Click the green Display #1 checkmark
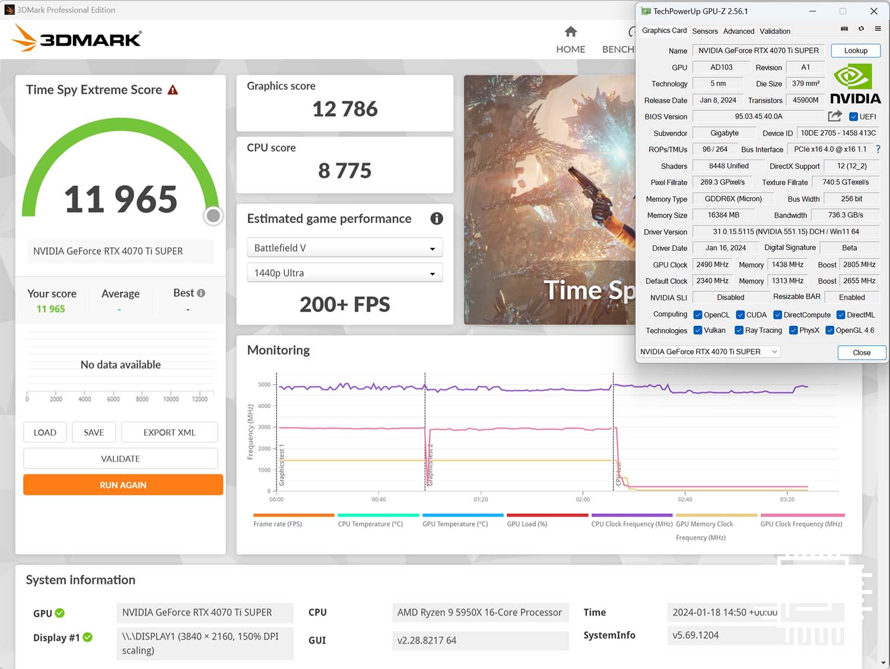The width and height of the screenshot is (890, 669). [88, 637]
